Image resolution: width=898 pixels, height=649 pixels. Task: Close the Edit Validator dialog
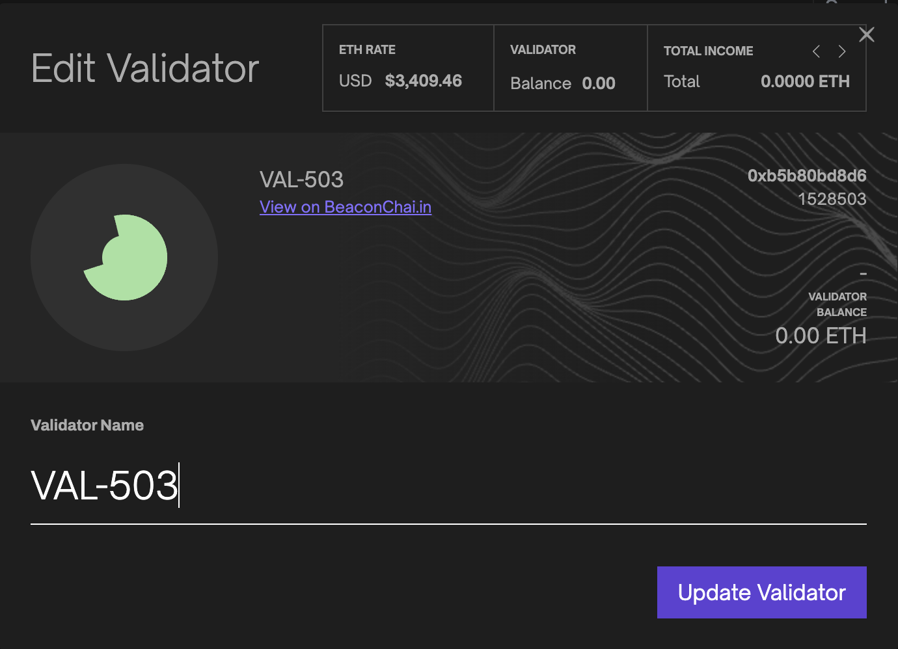866,34
